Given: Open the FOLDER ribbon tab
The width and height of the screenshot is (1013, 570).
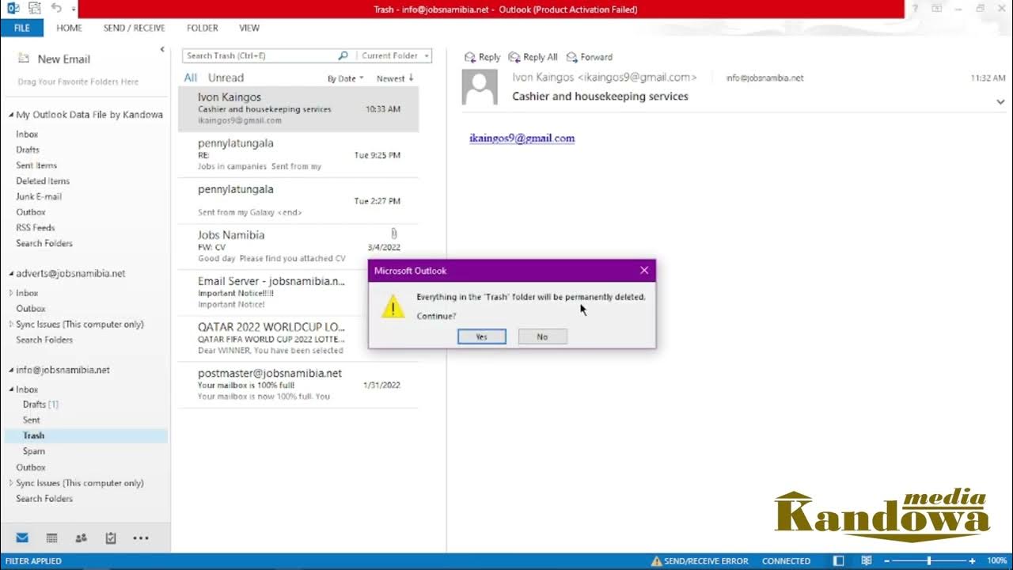Looking at the screenshot, I should pos(203,28).
